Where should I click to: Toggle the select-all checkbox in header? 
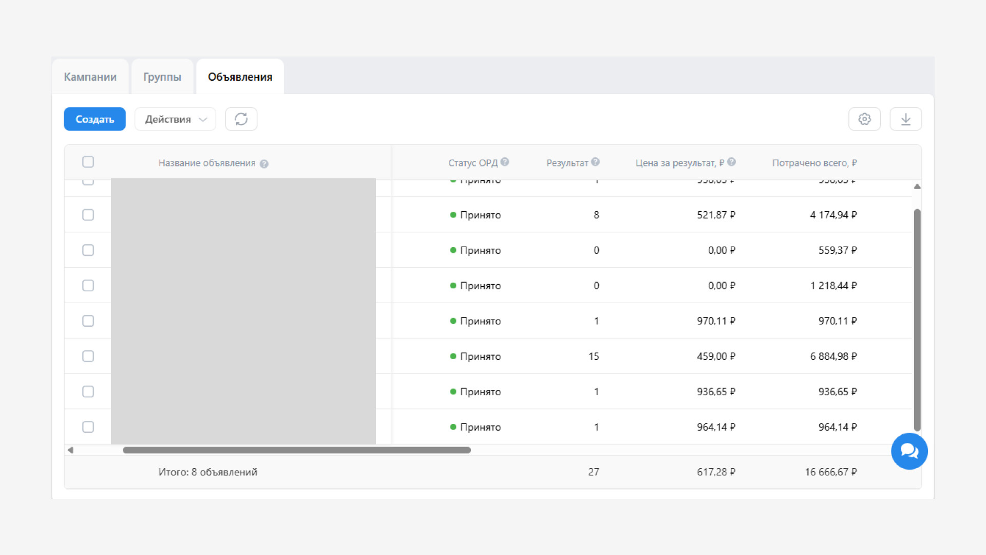click(88, 162)
